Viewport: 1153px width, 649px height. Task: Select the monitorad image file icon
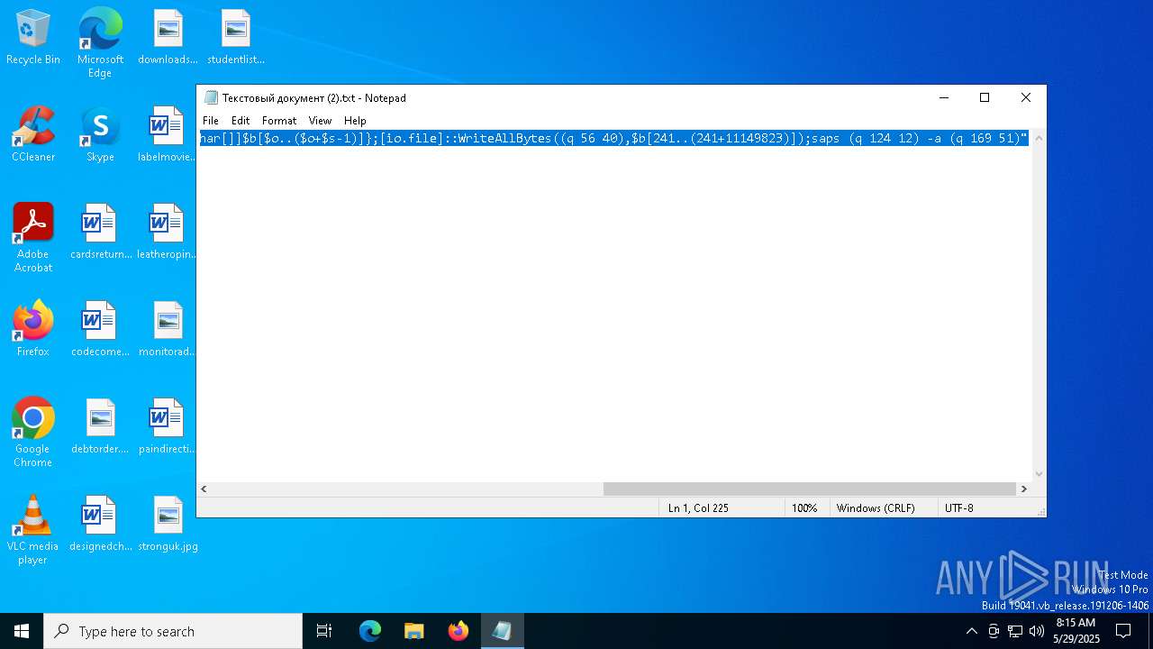[168, 330]
